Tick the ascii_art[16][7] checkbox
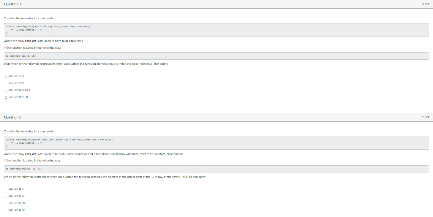The height and width of the screenshot is (217, 433). (6, 189)
